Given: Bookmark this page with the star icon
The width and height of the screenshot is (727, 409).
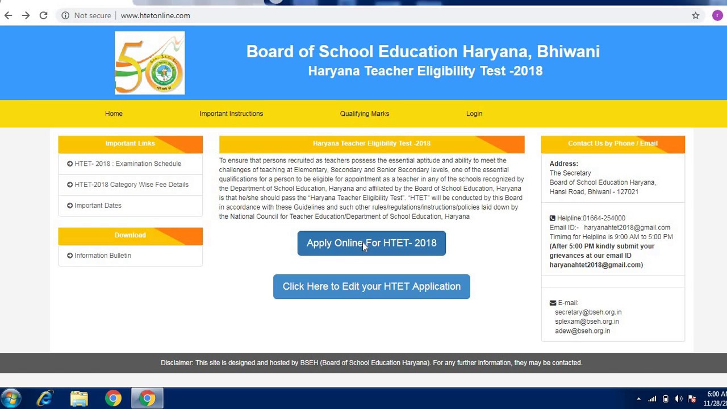Looking at the screenshot, I should click(x=695, y=15).
